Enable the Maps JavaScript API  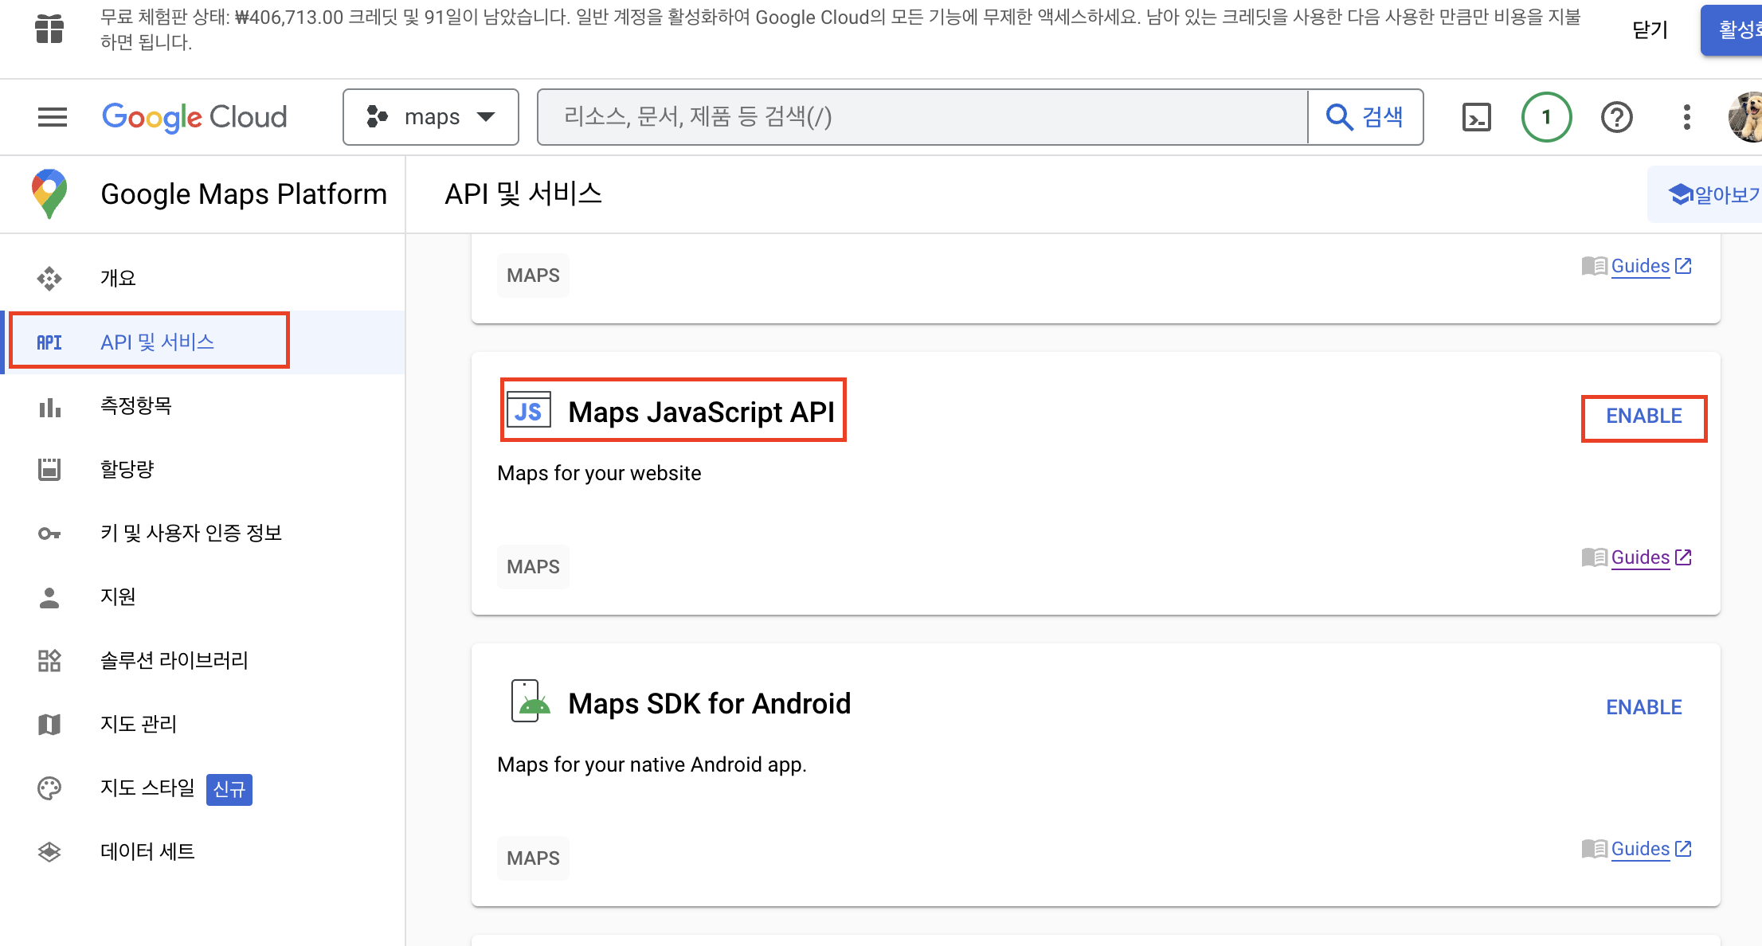coord(1643,416)
